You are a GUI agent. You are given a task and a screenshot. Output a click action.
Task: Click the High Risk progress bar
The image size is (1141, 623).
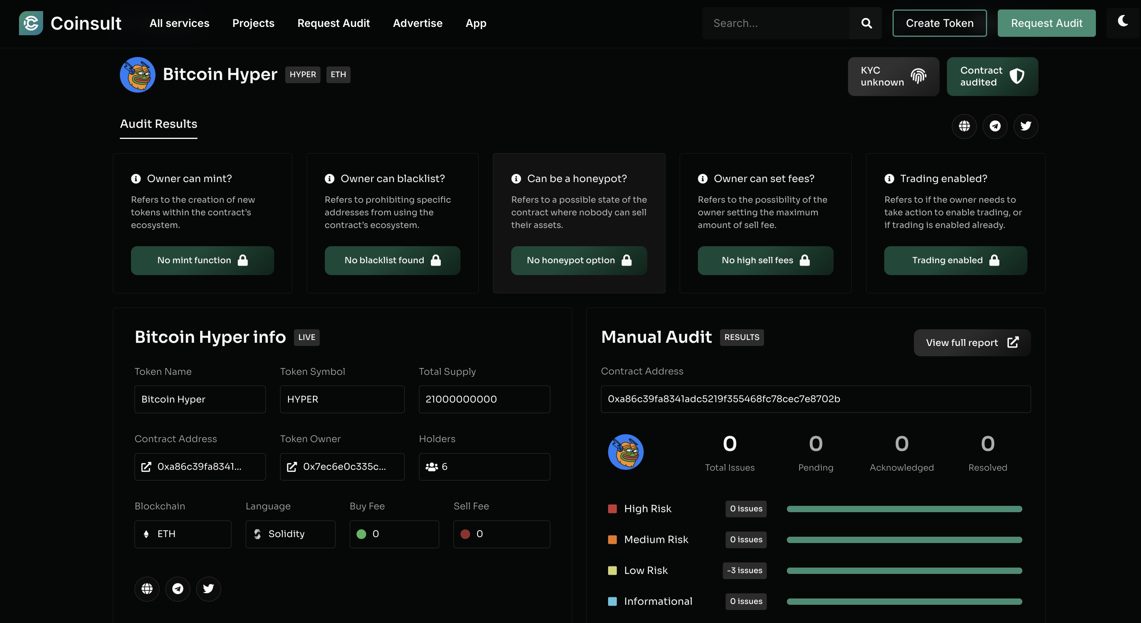point(904,509)
